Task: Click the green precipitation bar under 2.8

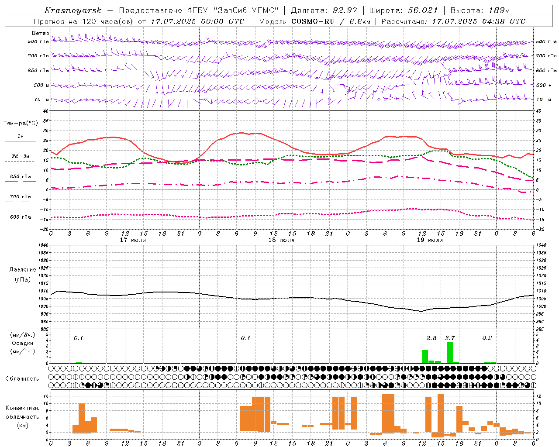Action: 425,357
